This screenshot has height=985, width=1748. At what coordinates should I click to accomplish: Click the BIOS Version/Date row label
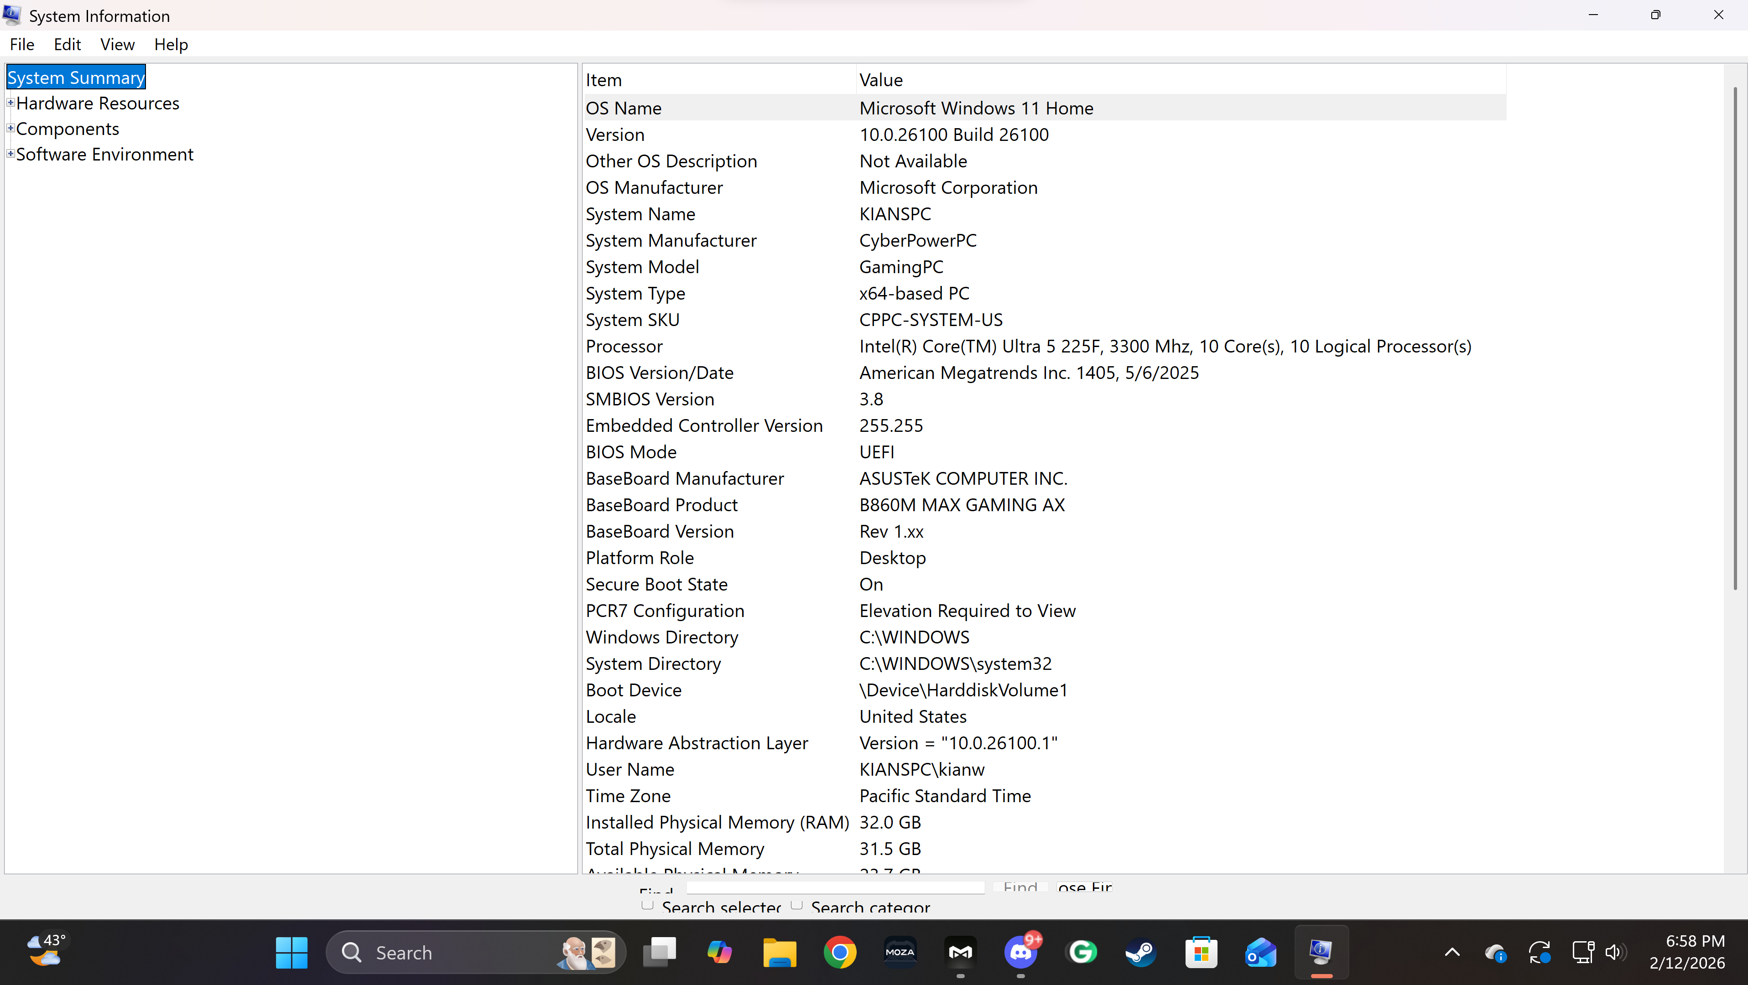(x=660, y=373)
